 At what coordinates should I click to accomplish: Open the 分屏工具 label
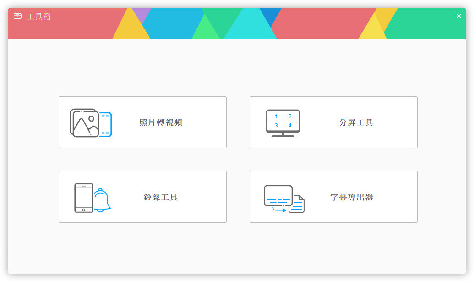tap(356, 122)
